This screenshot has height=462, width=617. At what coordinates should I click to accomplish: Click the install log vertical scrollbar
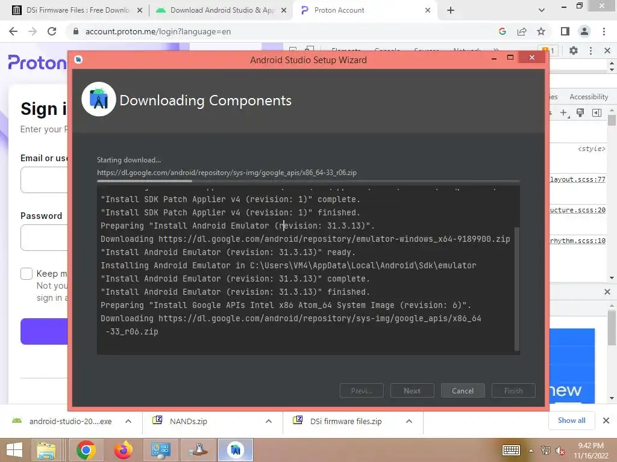point(517,289)
